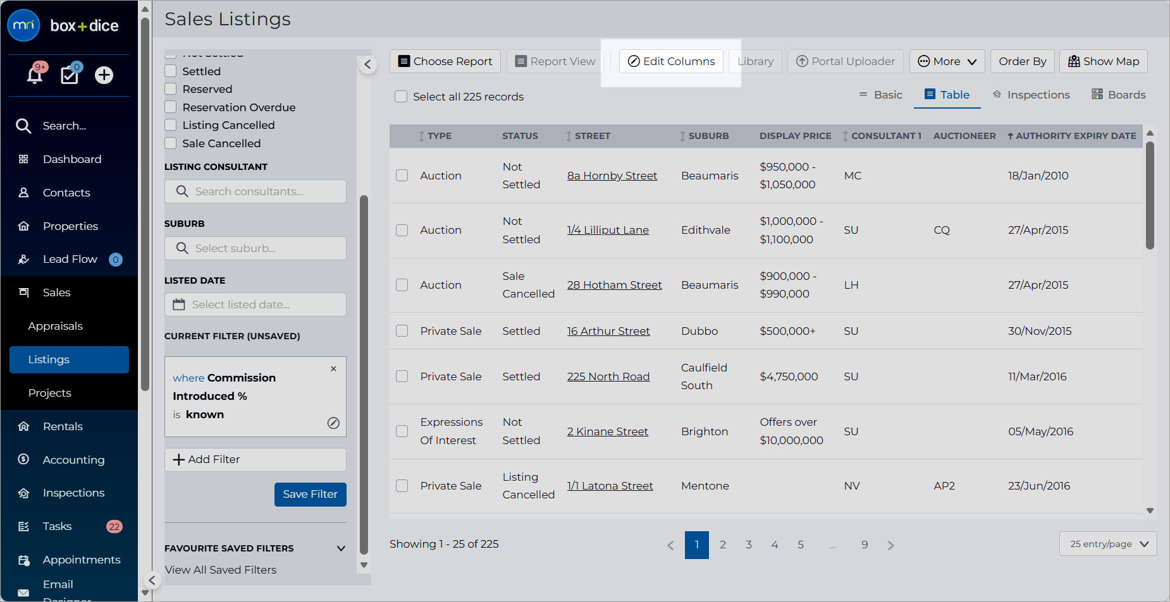
Task: Edit the Commission Introduced filter pencil icon
Action: 333,423
